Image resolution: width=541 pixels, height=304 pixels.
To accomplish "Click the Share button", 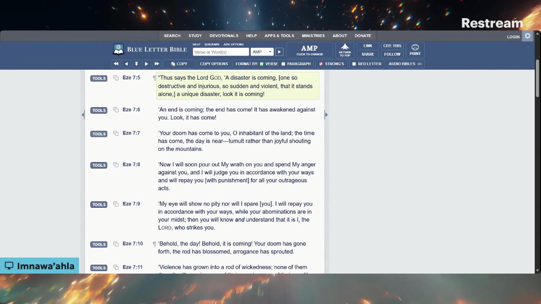I will point(368,54).
